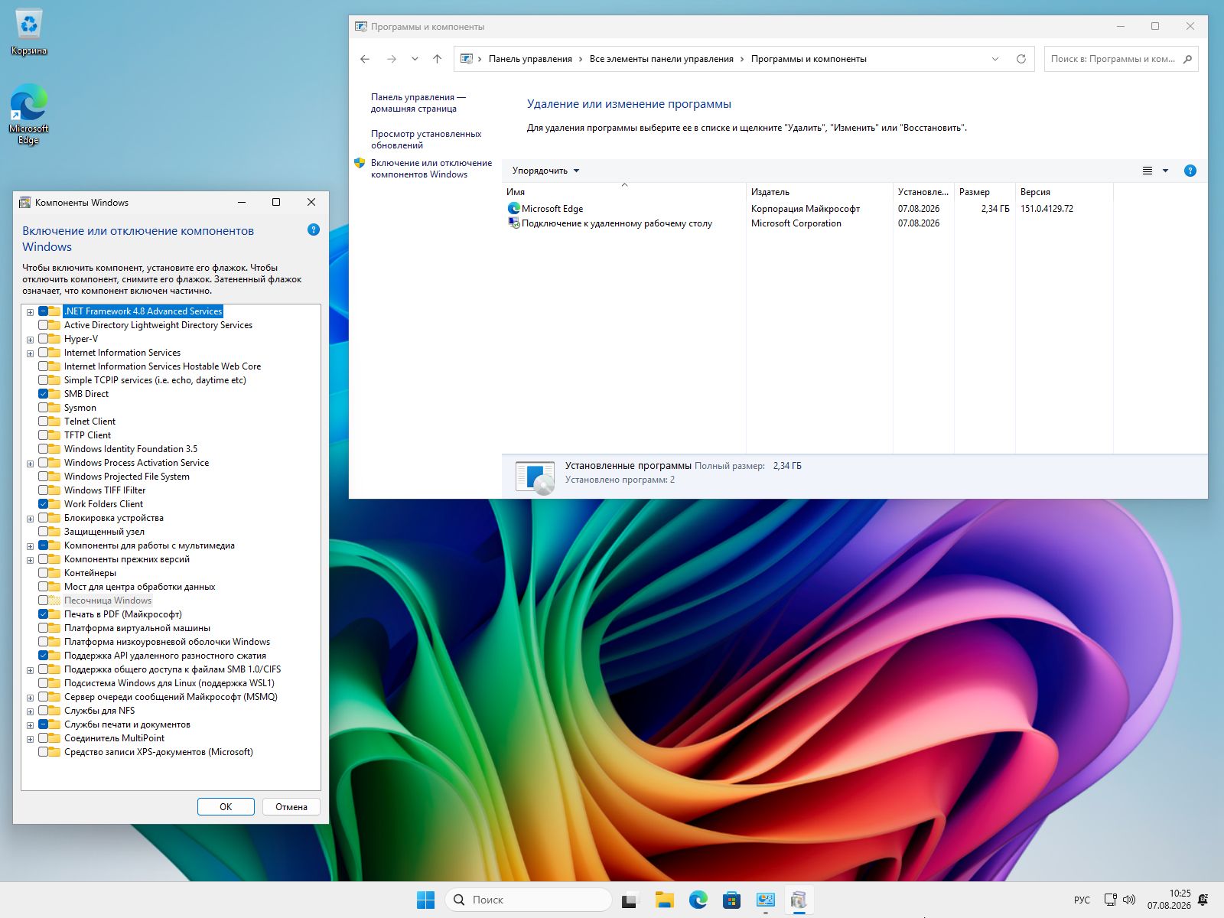Expand the .NET Framework 4.8 Advanced Services node
This screenshot has height=918, width=1224.
(31, 311)
